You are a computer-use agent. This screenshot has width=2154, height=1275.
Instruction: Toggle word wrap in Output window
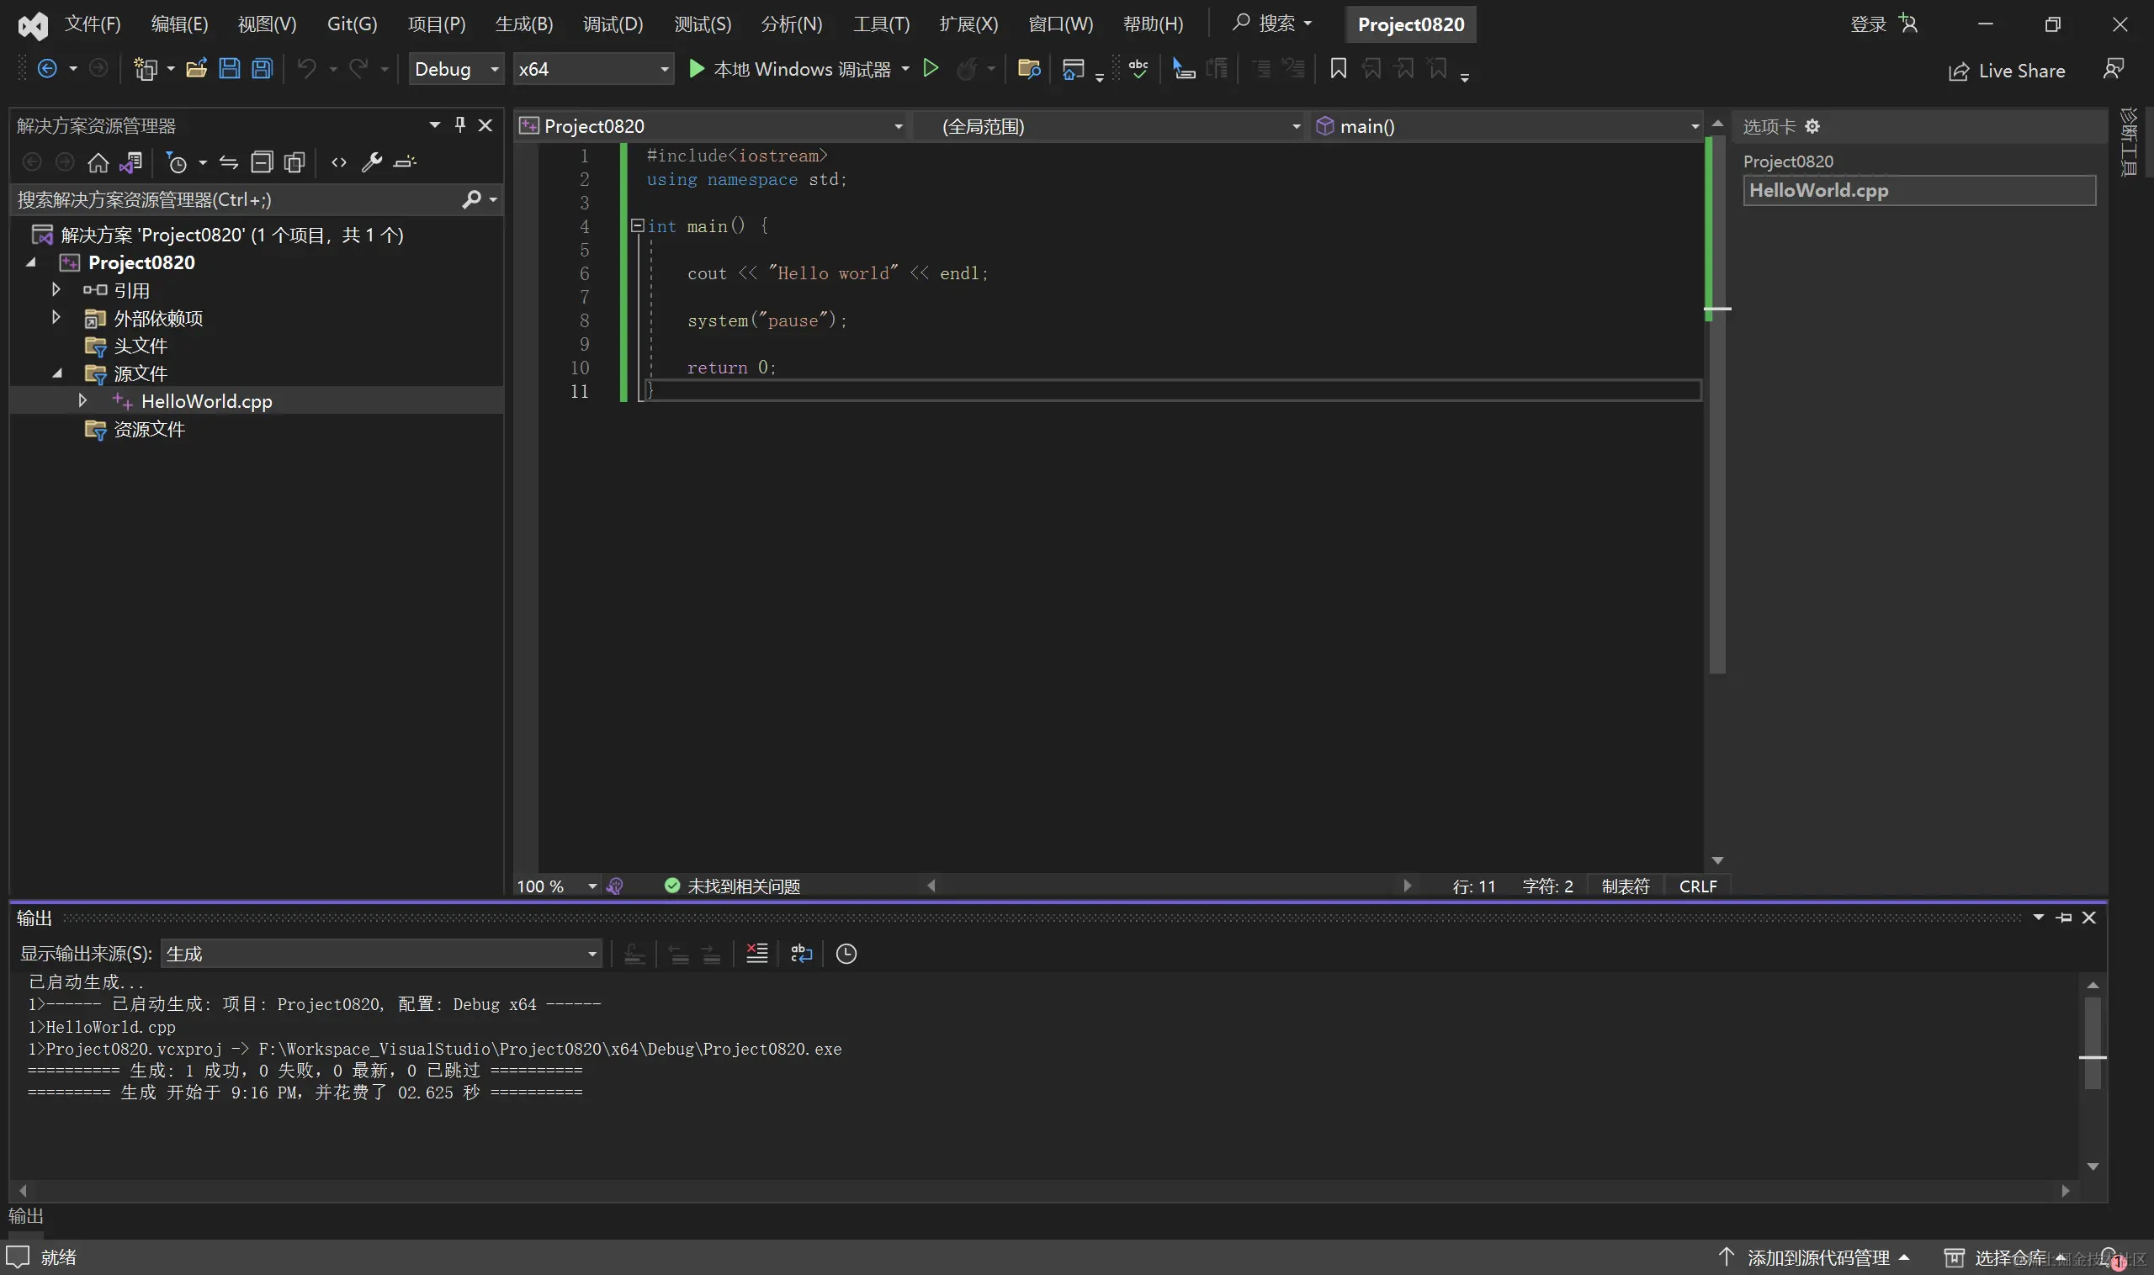[801, 953]
